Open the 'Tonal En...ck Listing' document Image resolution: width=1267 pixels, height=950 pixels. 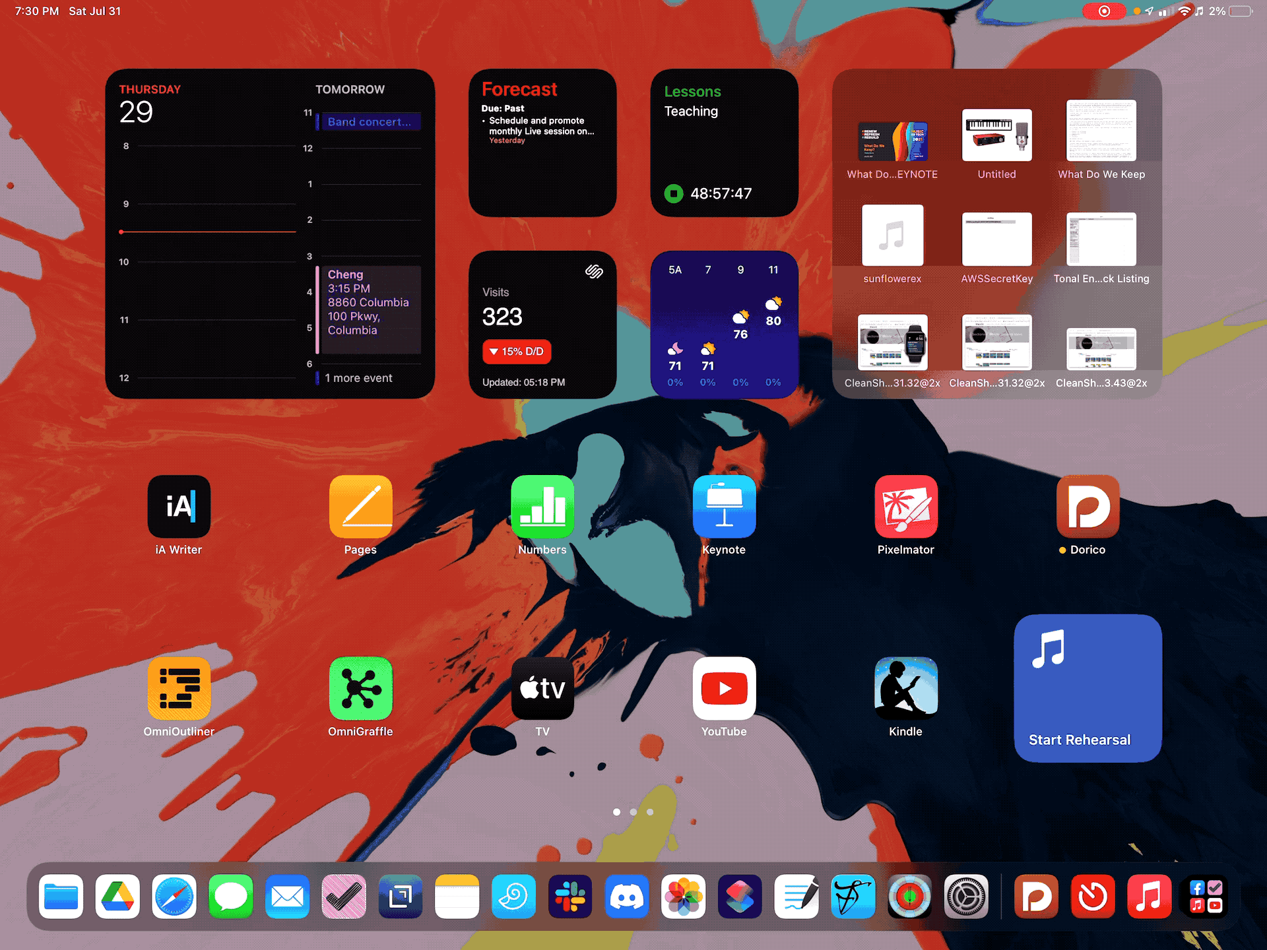pos(1101,239)
